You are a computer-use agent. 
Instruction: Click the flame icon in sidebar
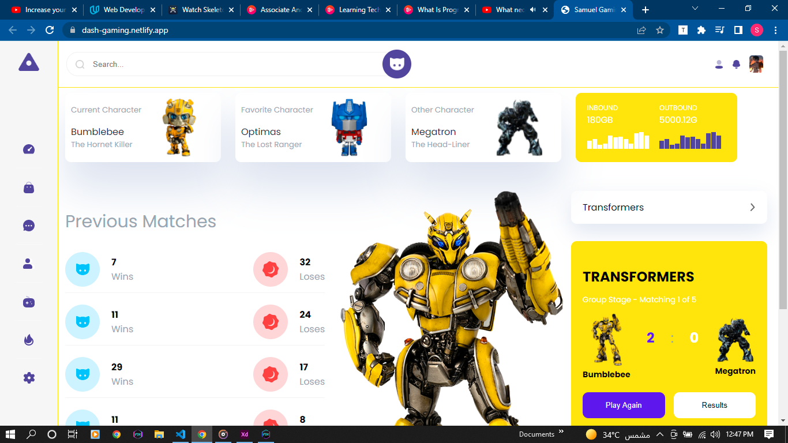click(x=29, y=340)
